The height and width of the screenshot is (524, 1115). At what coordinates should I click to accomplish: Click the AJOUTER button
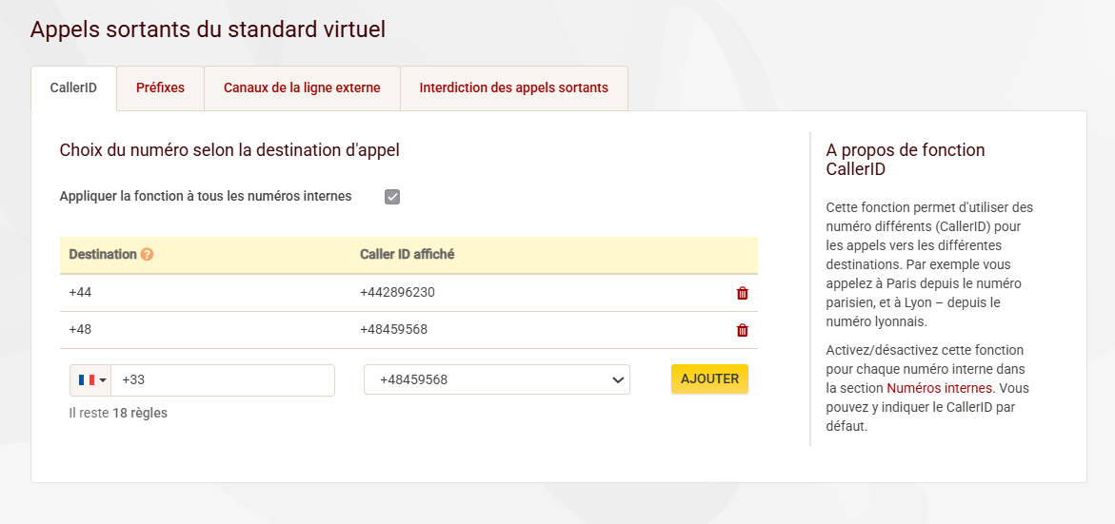[709, 379]
